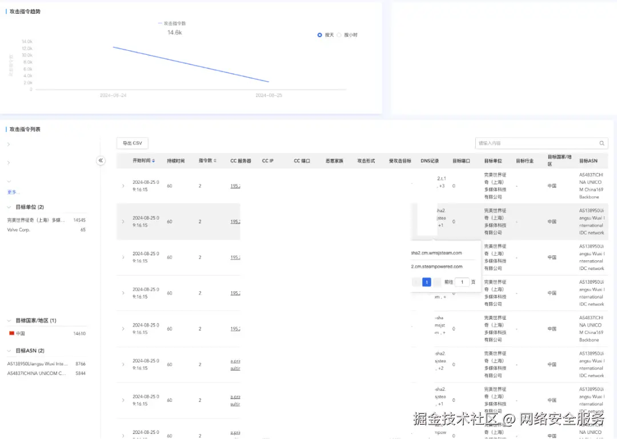Collapse the 目标单位 filter section

click(8, 207)
